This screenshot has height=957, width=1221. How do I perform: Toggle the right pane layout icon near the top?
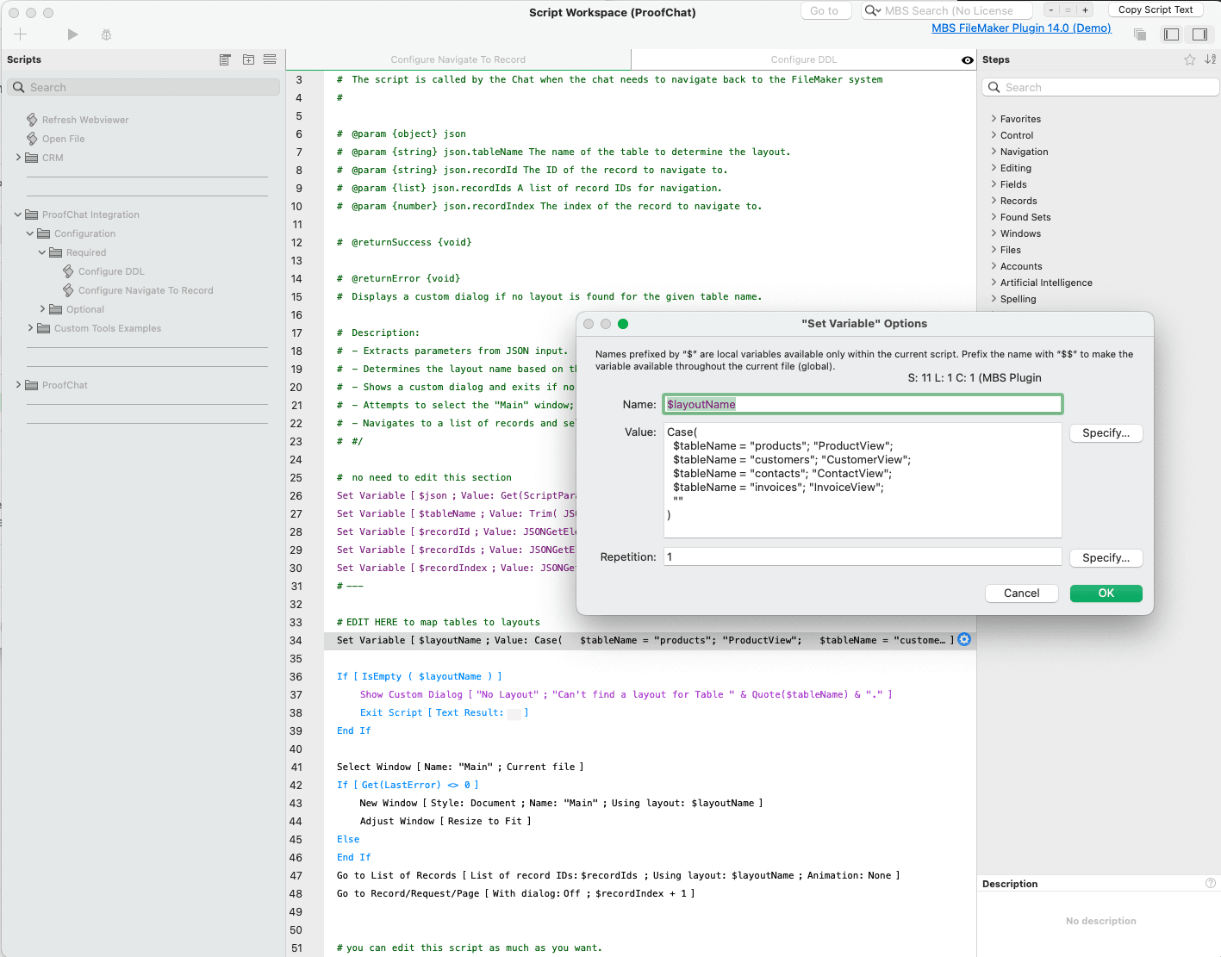click(x=1199, y=34)
